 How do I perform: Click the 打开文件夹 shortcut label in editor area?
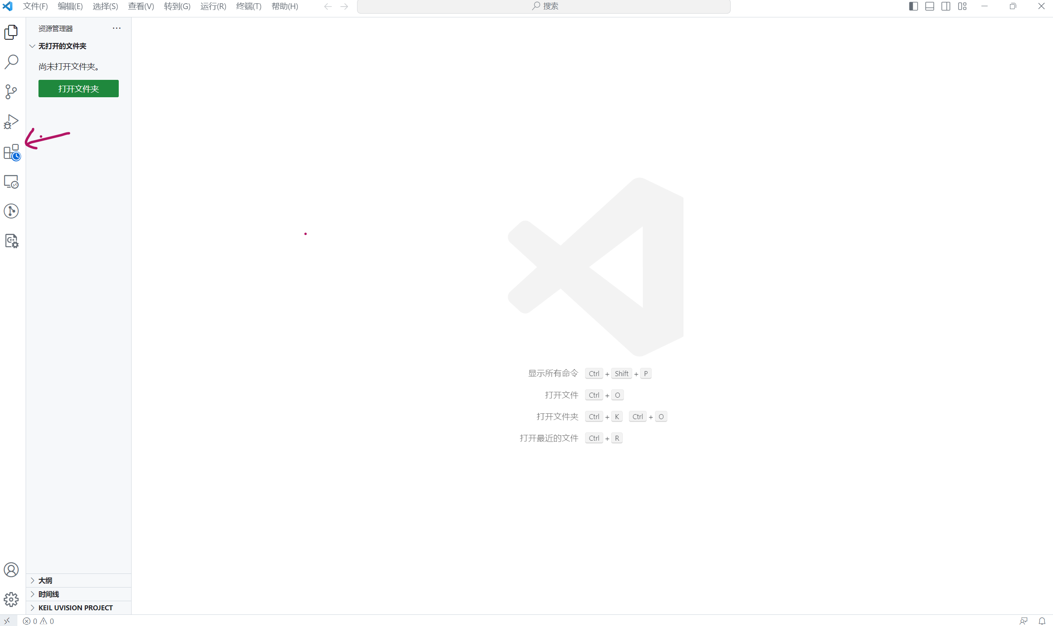pyautogui.click(x=557, y=417)
